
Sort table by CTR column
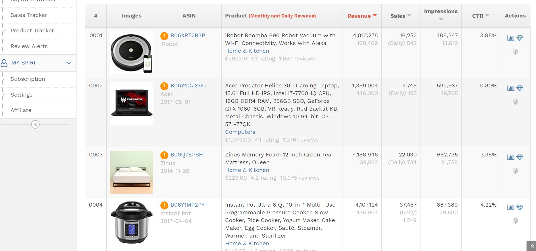click(481, 16)
